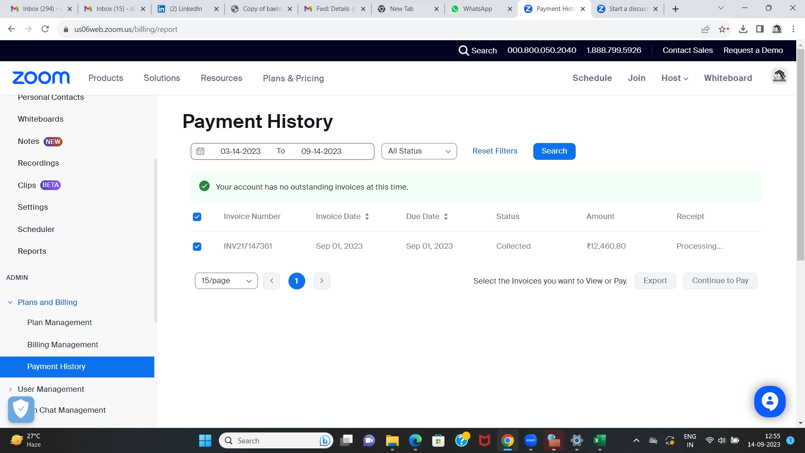Open the 15/page size dropdown
805x453 pixels.
coord(226,281)
